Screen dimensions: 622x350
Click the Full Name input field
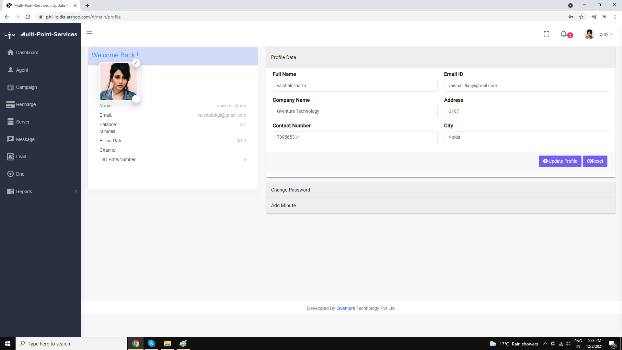pyautogui.click(x=355, y=86)
